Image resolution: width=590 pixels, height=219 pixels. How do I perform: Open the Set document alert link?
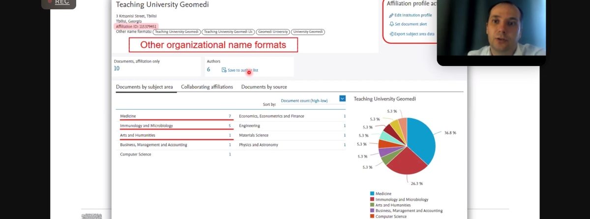click(x=411, y=24)
